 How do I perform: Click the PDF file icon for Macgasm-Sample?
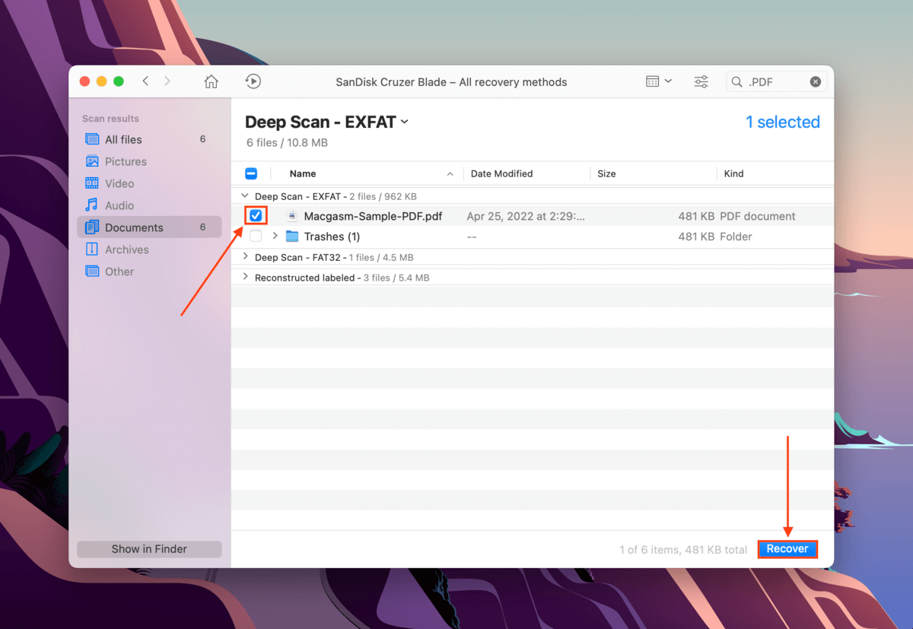click(x=292, y=216)
